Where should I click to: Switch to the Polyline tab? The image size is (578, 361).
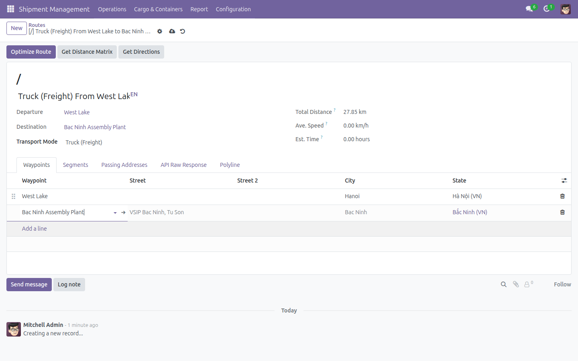(230, 165)
